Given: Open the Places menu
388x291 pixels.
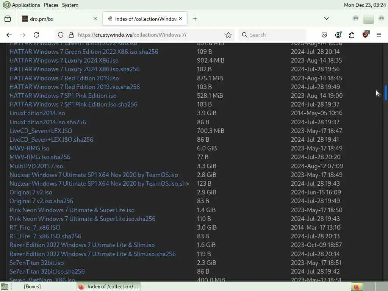Looking at the screenshot, I should click(x=51, y=5).
